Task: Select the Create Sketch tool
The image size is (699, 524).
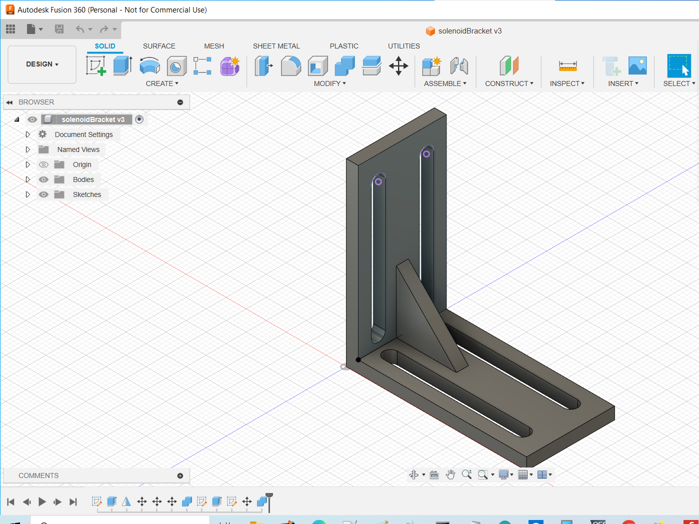Action: click(97, 65)
